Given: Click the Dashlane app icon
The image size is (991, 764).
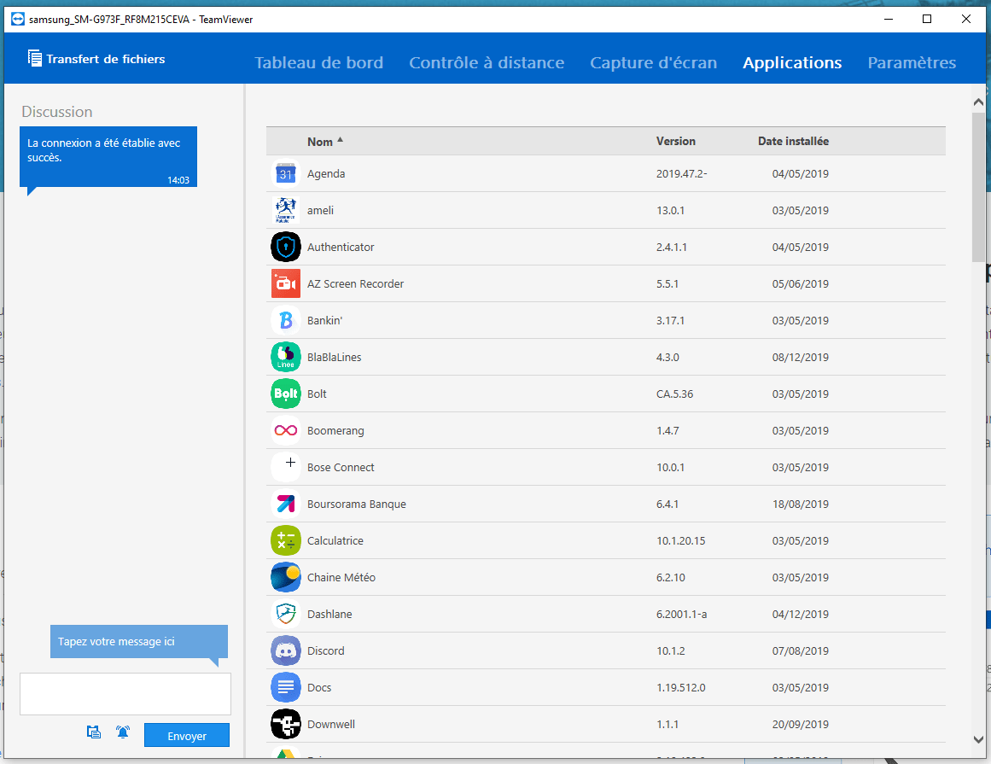Looking at the screenshot, I should click(x=286, y=614).
